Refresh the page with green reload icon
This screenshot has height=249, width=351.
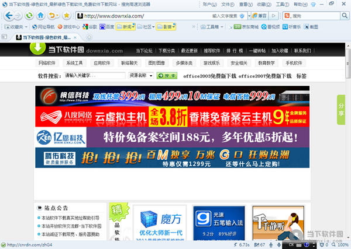29,16
